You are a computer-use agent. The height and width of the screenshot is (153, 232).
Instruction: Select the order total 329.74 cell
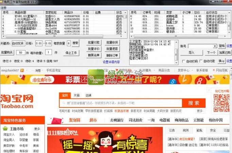pos(198,22)
